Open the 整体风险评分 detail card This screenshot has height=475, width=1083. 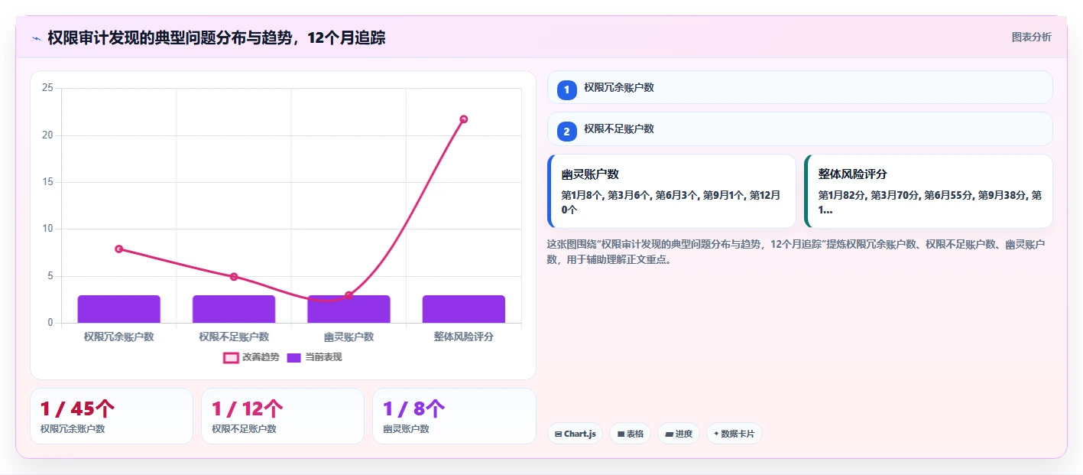click(x=929, y=191)
